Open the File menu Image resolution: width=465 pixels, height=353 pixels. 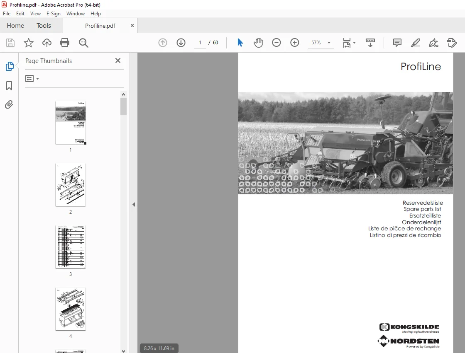pos(7,14)
